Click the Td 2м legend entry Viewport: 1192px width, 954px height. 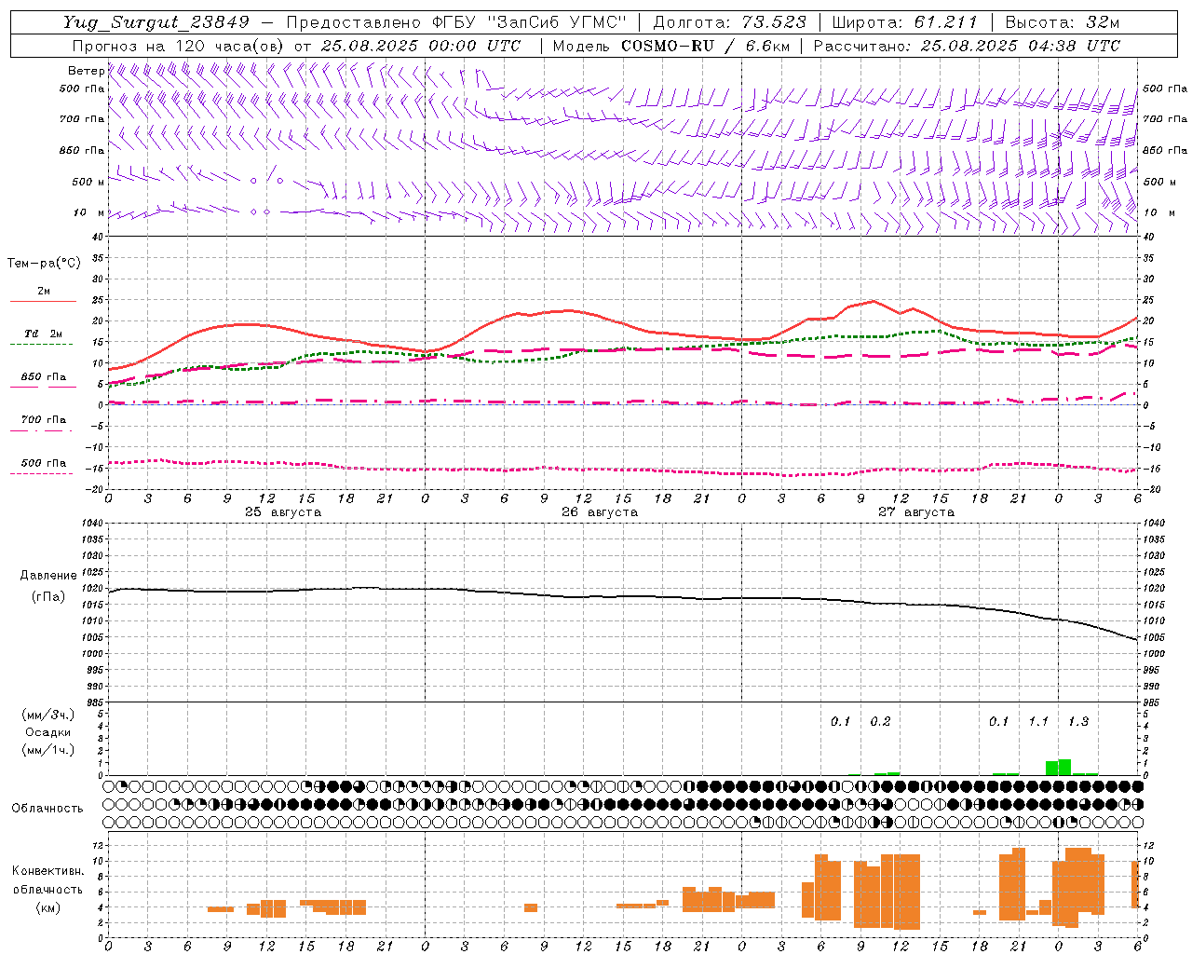point(43,334)
